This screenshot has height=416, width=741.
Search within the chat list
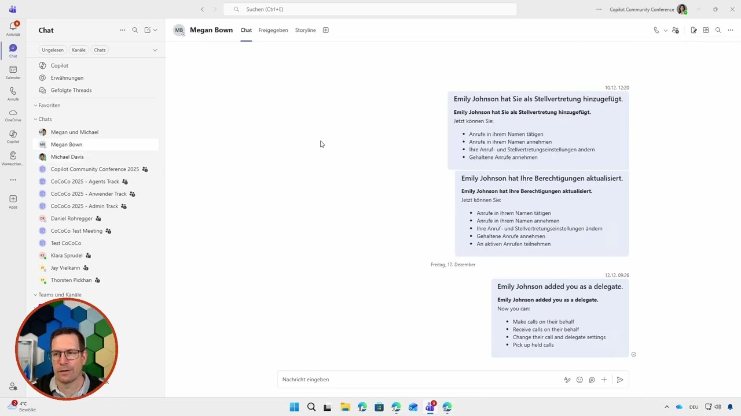tap(135, 30)
